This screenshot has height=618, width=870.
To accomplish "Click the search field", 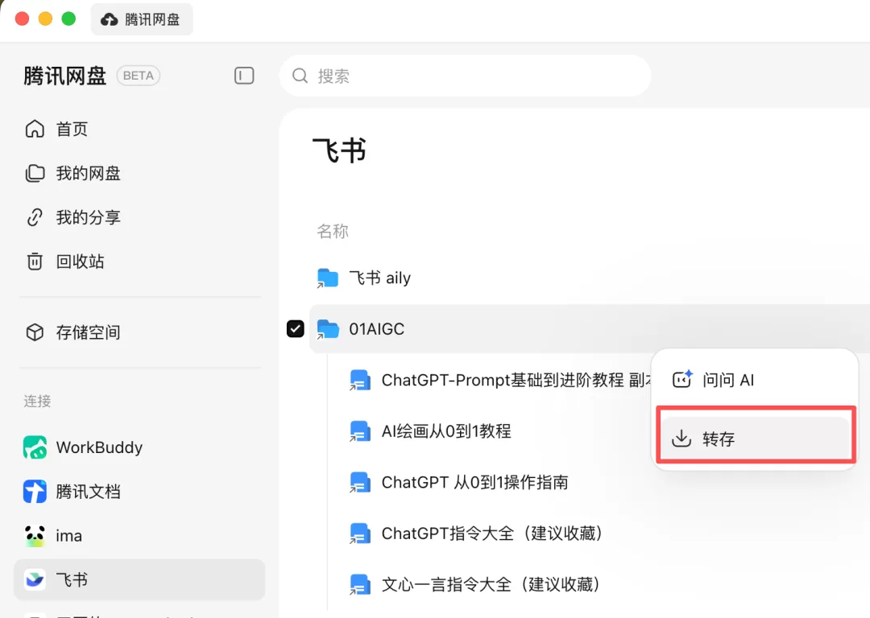I will coord(465,76).
